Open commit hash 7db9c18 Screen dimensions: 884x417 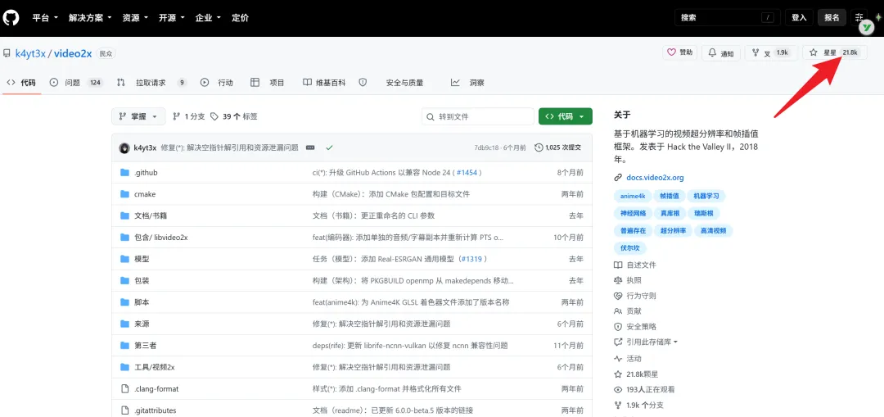[x=486, y=147]
